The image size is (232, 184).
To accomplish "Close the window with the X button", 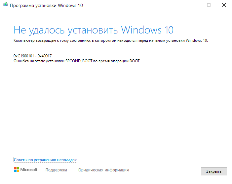I will click(224, 5).
